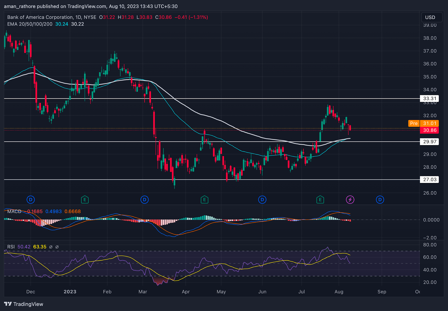Image resolution: width=448 pixels, height=311 pixels.
Task: Click the RSI value 63.35
Action: point(40,247)
